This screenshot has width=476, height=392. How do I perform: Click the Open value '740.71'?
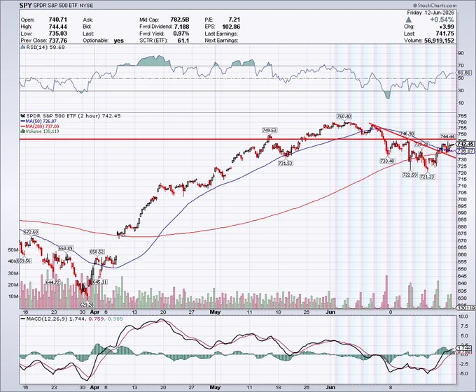57,20
